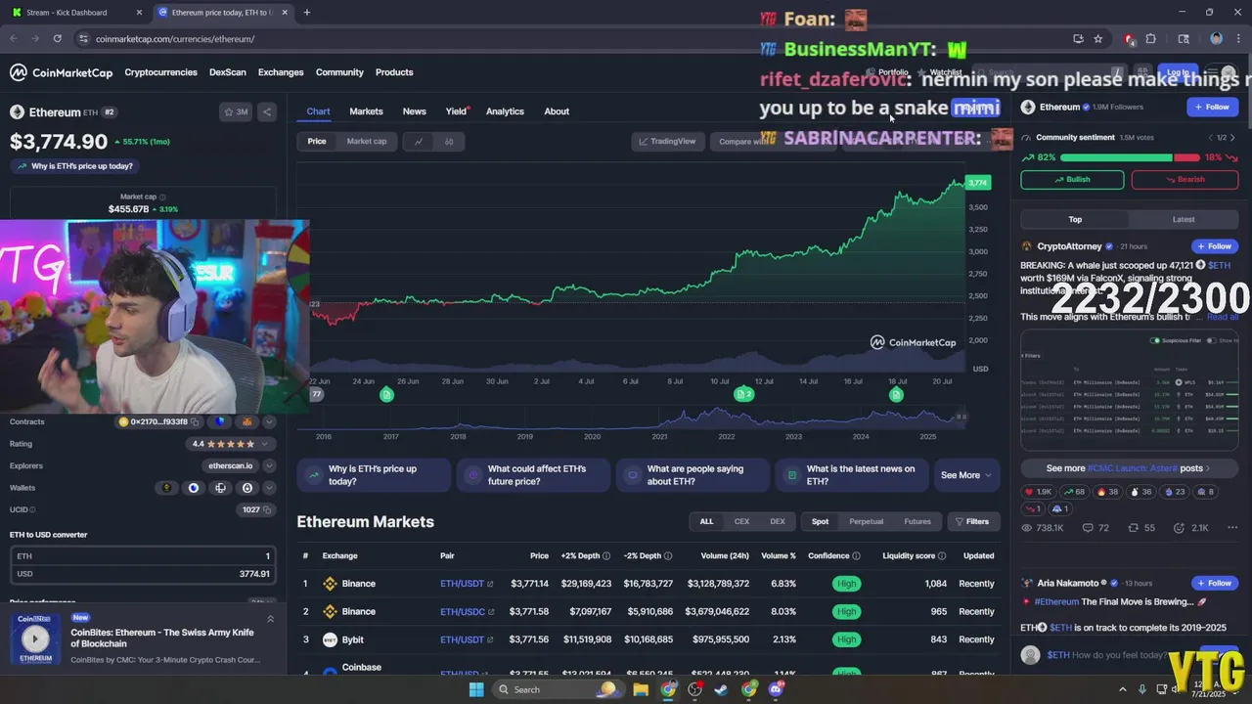Open external link icon for Binance ETH/USDT
1252x704 pixels.
(490, 584)
